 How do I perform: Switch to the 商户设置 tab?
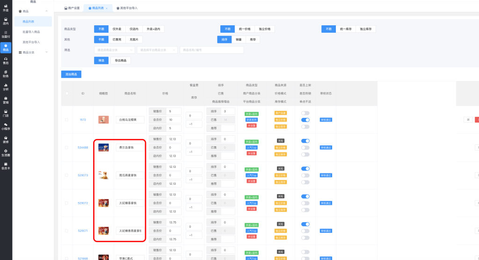[x=72, y=8]
